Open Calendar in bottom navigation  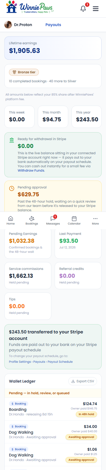(x=74, y=220)
